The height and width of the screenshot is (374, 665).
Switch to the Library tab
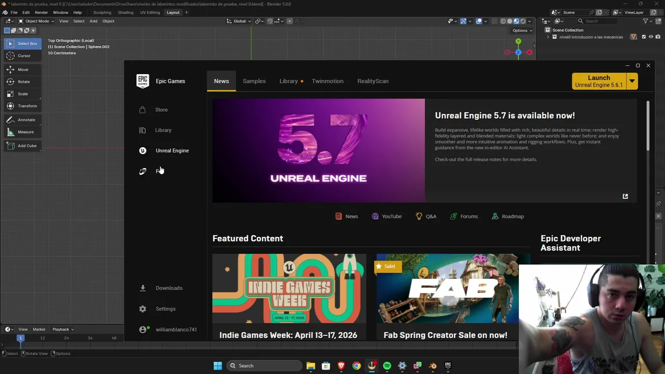[x=288, y=81]
